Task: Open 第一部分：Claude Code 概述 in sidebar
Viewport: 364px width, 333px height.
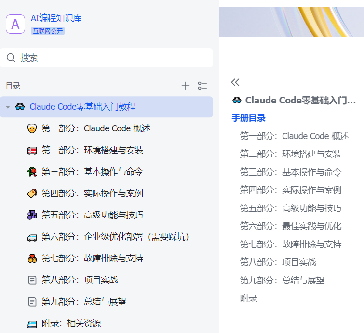Action: [x=96, y=128]
